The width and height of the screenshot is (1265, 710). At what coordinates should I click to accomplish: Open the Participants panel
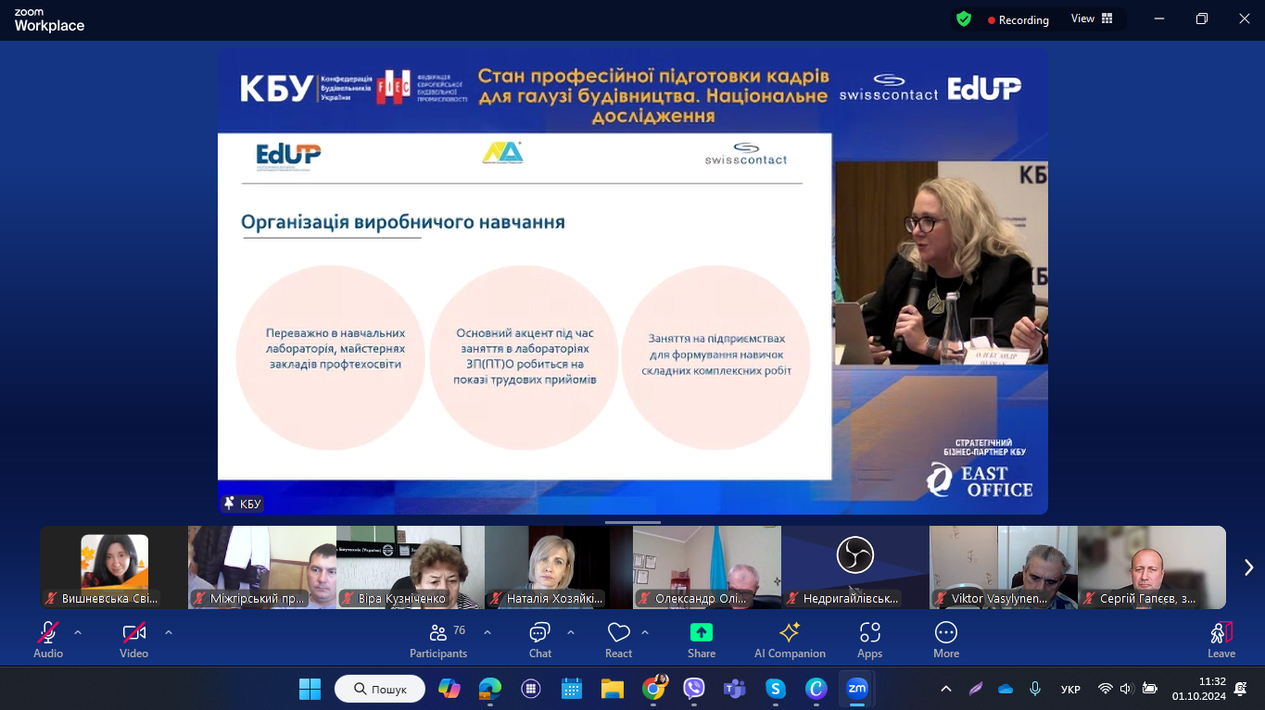pyautogui.click(x=438, y=640)
